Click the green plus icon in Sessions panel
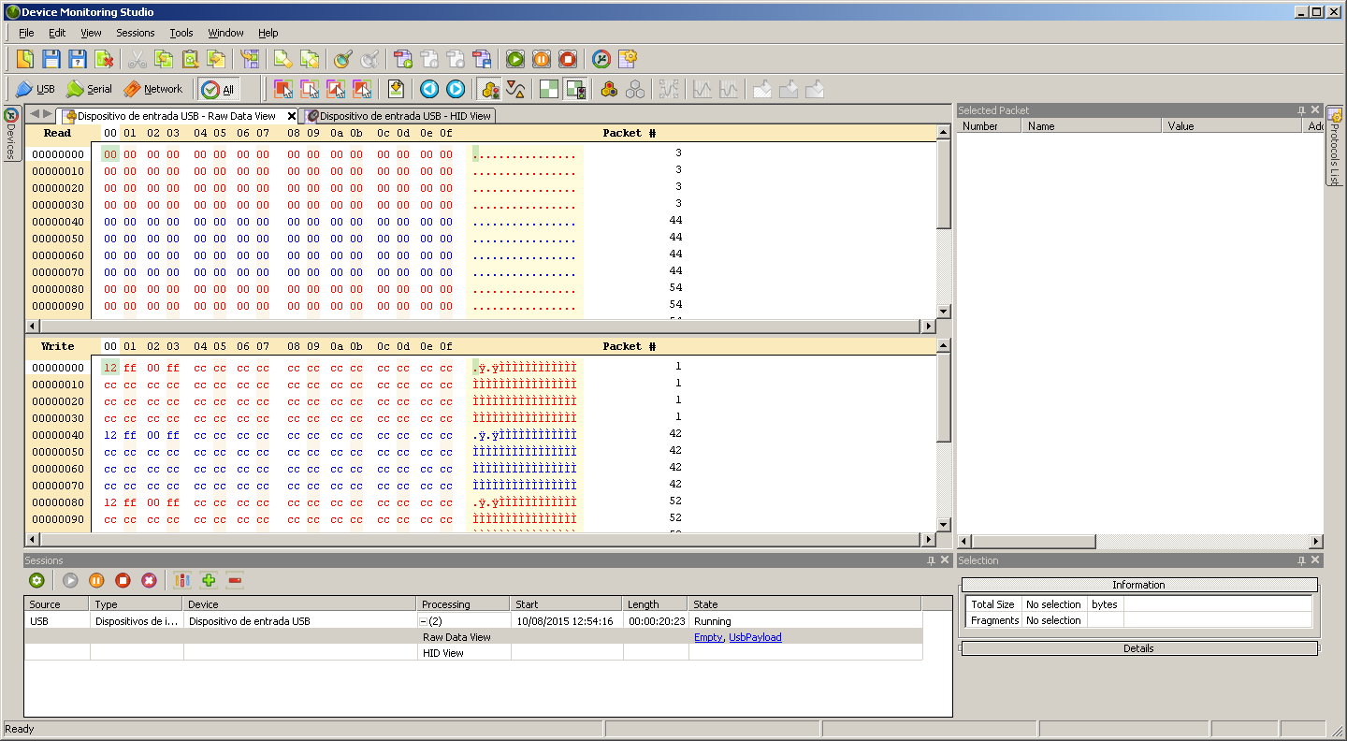The image size is (1347, 741). (209, 580)
